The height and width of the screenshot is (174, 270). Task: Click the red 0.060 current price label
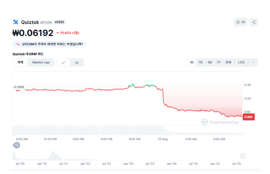click(x=249, y=117)
